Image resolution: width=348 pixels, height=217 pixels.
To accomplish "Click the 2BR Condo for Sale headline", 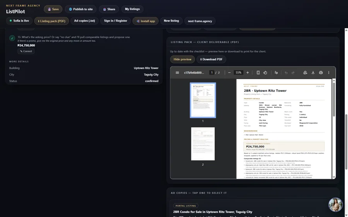I will (x=213, y=212).
